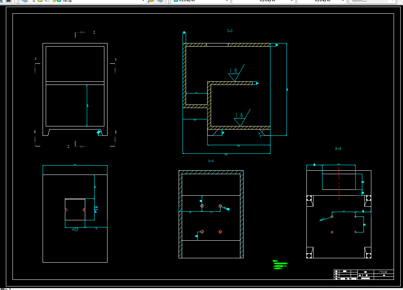Select the lower 1.6 surface roughness value

coord(239,115)
